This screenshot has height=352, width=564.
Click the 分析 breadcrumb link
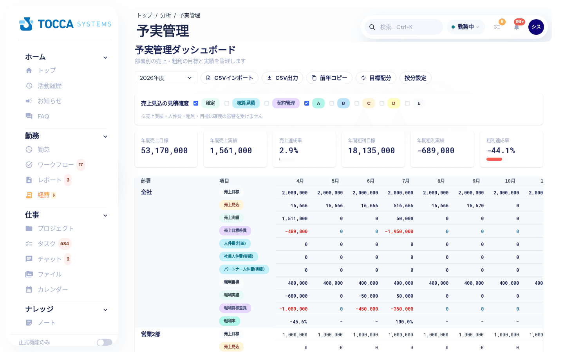point(166,15)
